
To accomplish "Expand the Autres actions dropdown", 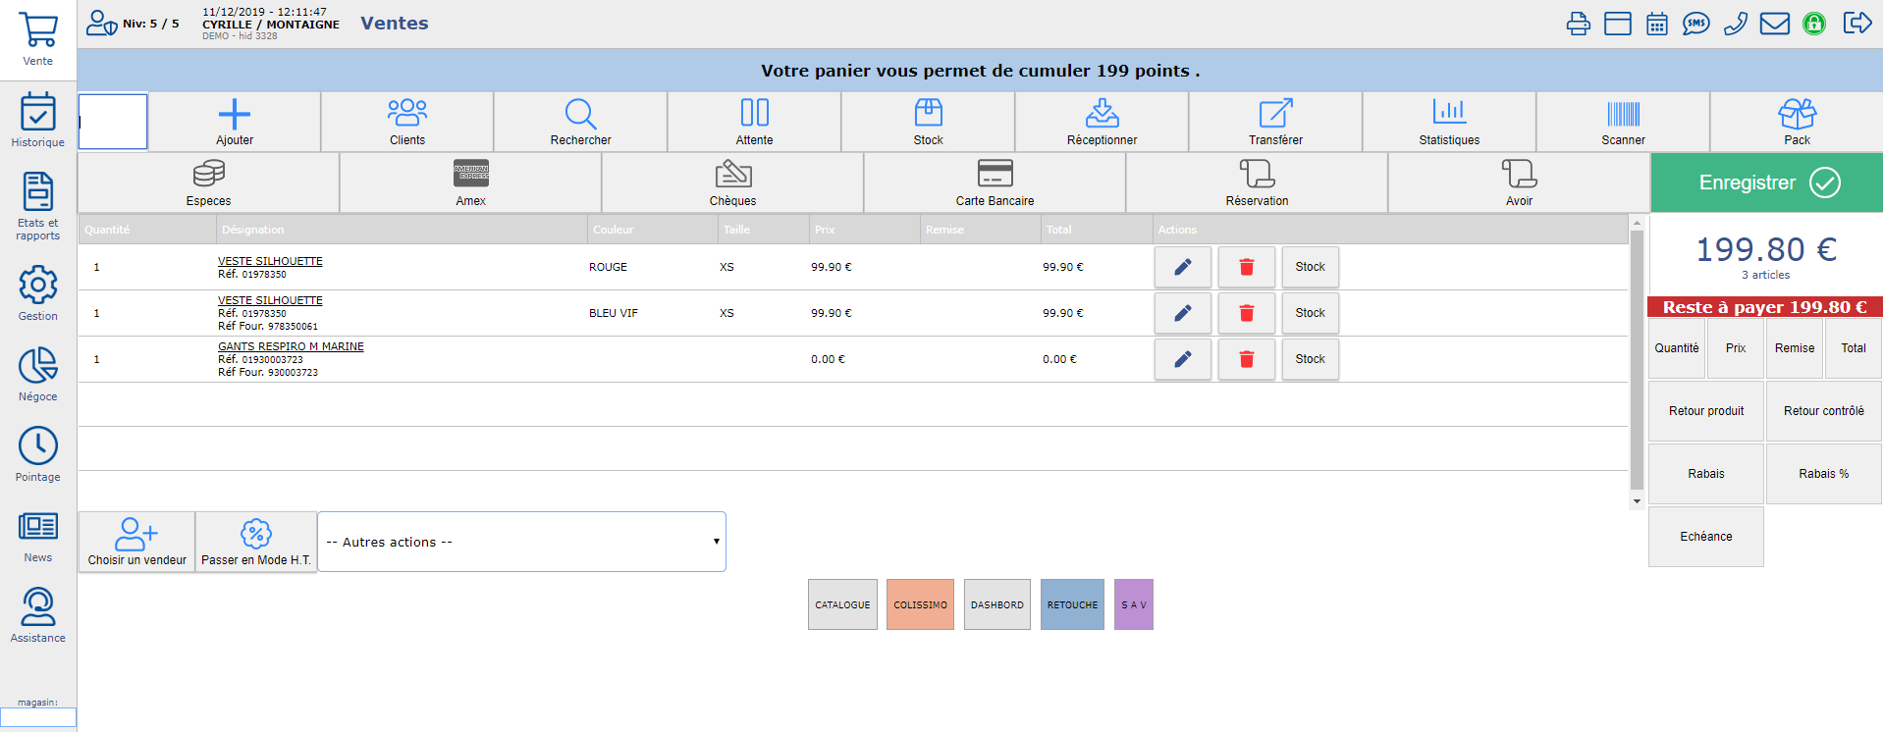I will point(521,542).
